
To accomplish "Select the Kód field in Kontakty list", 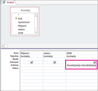I will (20, 19).
